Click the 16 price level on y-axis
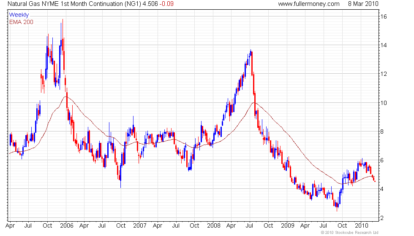Viewport: 414px width, 236px height. (384, 16)
